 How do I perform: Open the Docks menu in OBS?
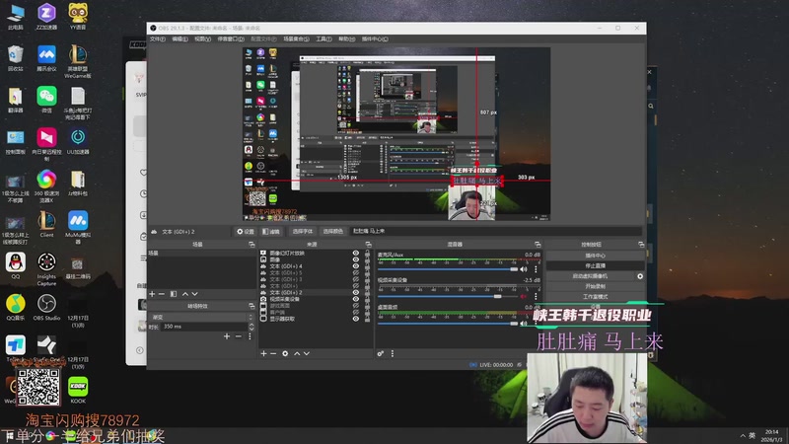[231, 39]
